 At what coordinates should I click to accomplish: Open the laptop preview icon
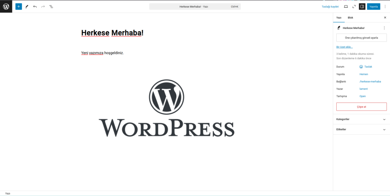346,6
